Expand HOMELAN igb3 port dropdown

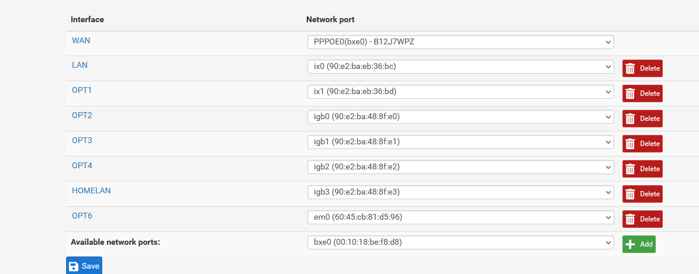(x=461, y=192)
